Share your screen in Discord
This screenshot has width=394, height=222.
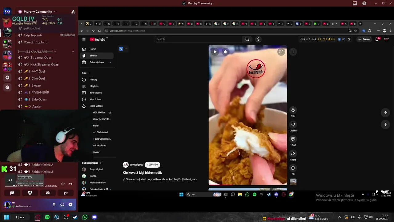30,193
